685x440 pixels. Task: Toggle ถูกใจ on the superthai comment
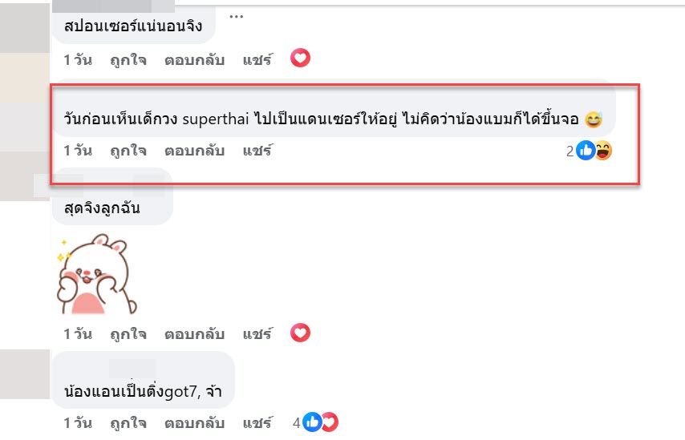coord(128,150)
